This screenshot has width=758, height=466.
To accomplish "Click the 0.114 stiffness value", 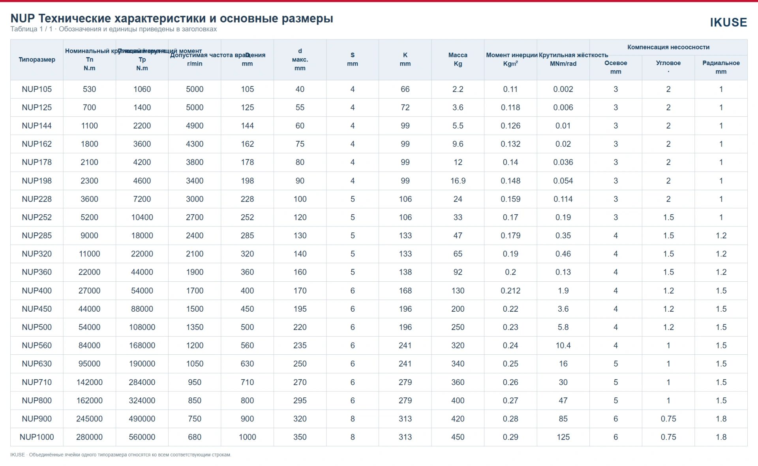I will [x=563, y=199].
